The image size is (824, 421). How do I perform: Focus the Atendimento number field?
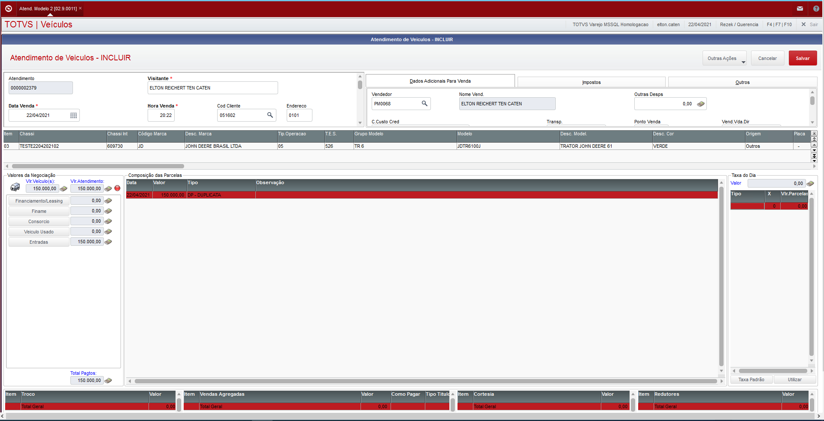[40, 88]
